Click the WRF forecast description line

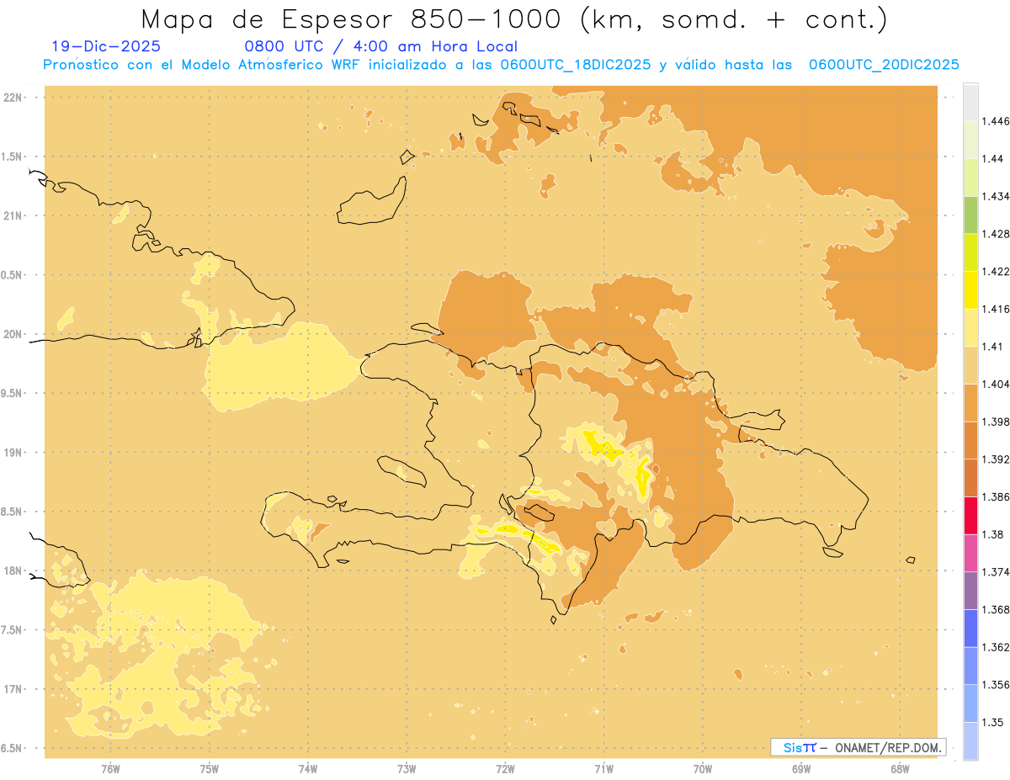[x=501, y=64]
